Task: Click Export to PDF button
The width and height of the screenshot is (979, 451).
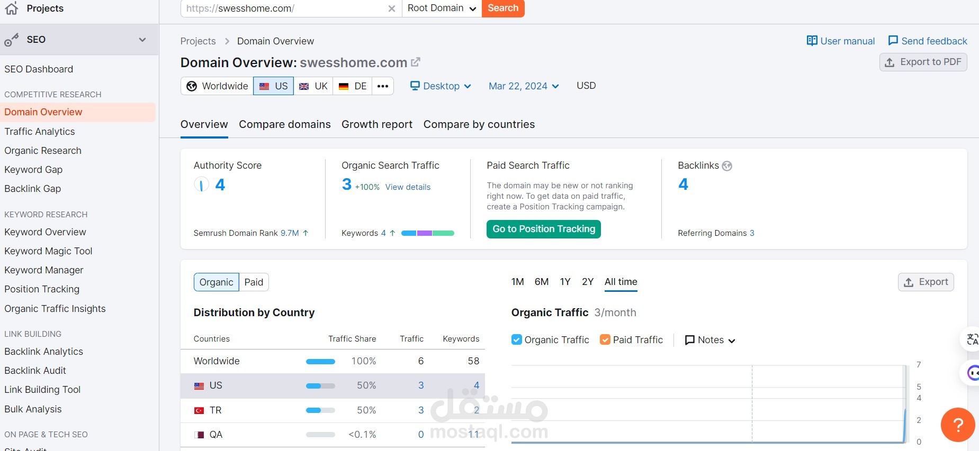Action: click(923, 62)
